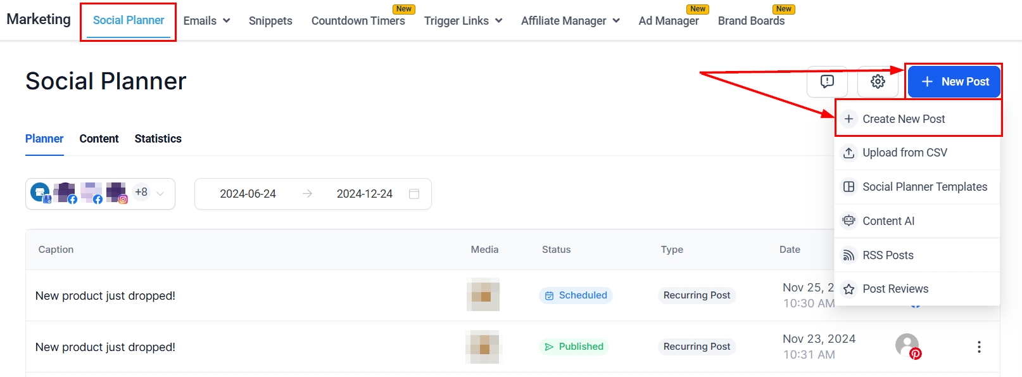Image resolution: width=1022 pixels, height=377 pixels.
Task: Select Upload from CSV option
Action: pos(904,153)
